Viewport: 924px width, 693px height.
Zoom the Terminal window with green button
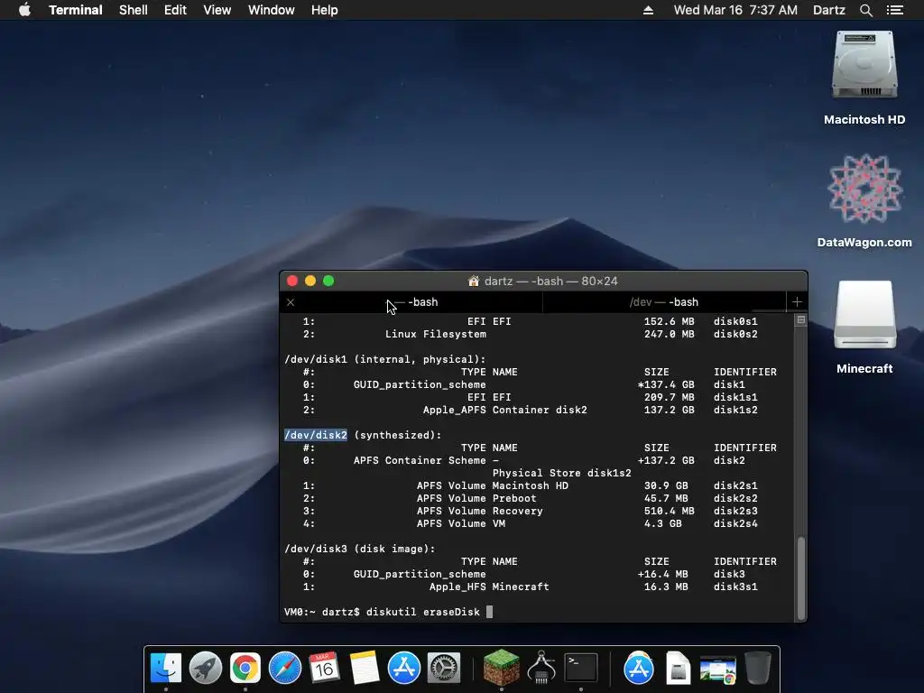328,282
